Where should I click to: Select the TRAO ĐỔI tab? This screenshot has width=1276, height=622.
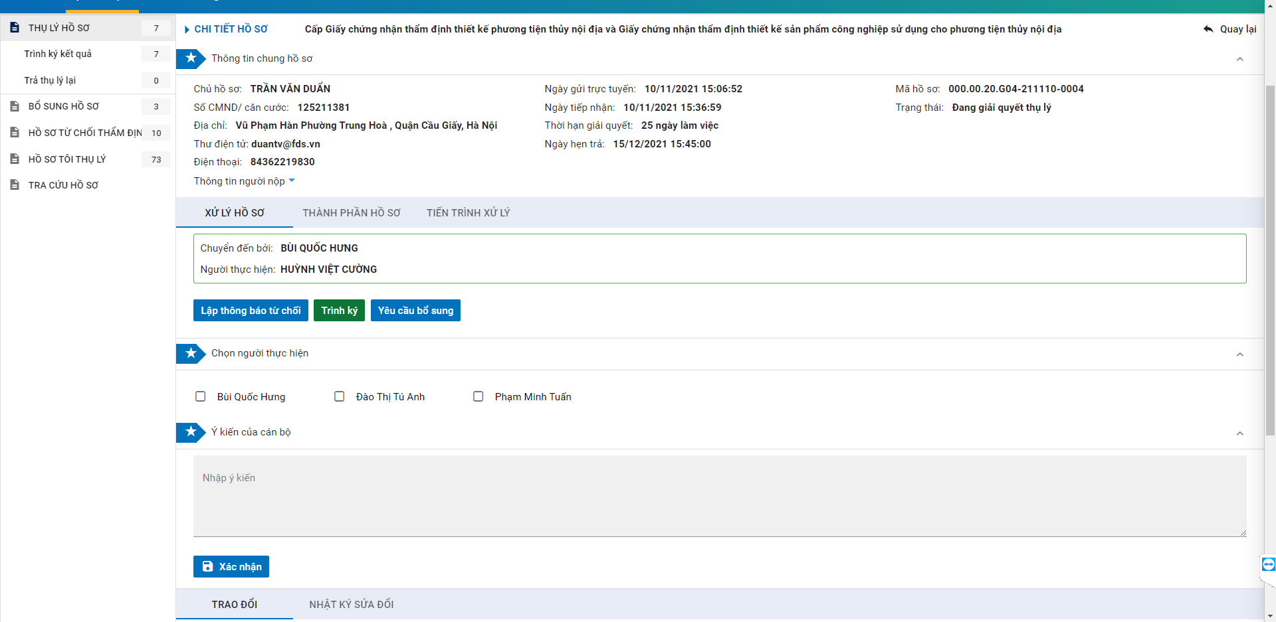click(235, 605)
